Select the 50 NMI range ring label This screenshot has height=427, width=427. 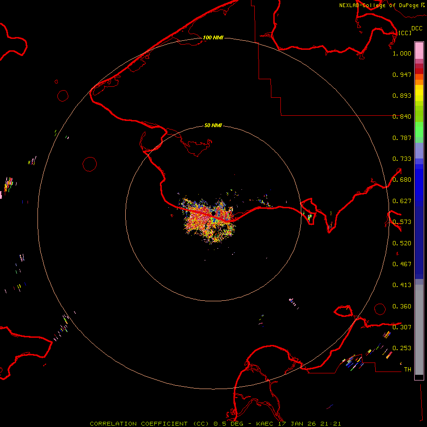click(213, 126)
